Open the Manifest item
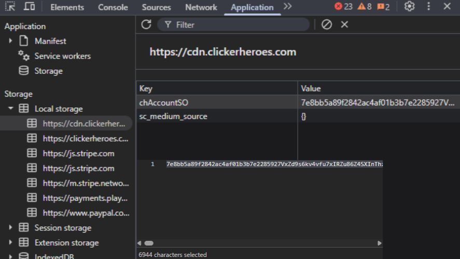The width and height of the screenshot is (460, 259). coord(50,41)
